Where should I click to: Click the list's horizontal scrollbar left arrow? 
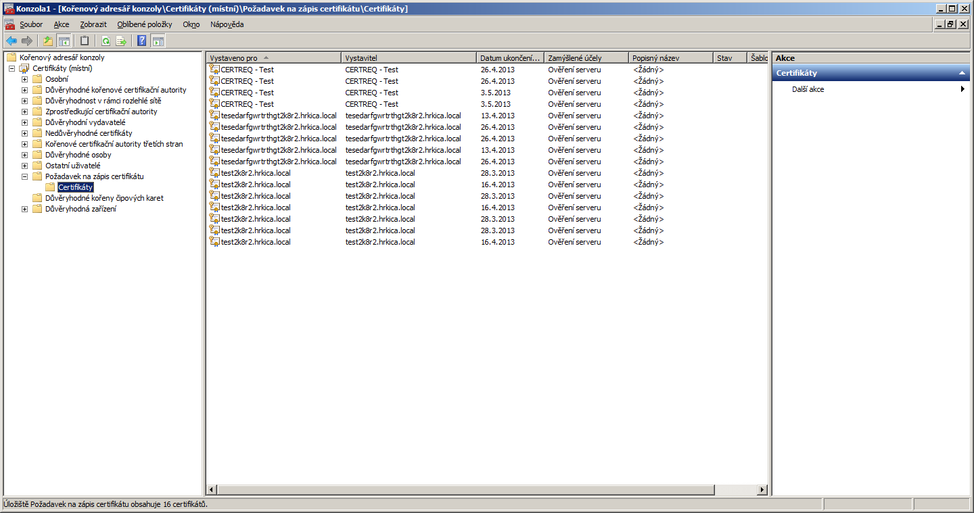click(212, 489)
